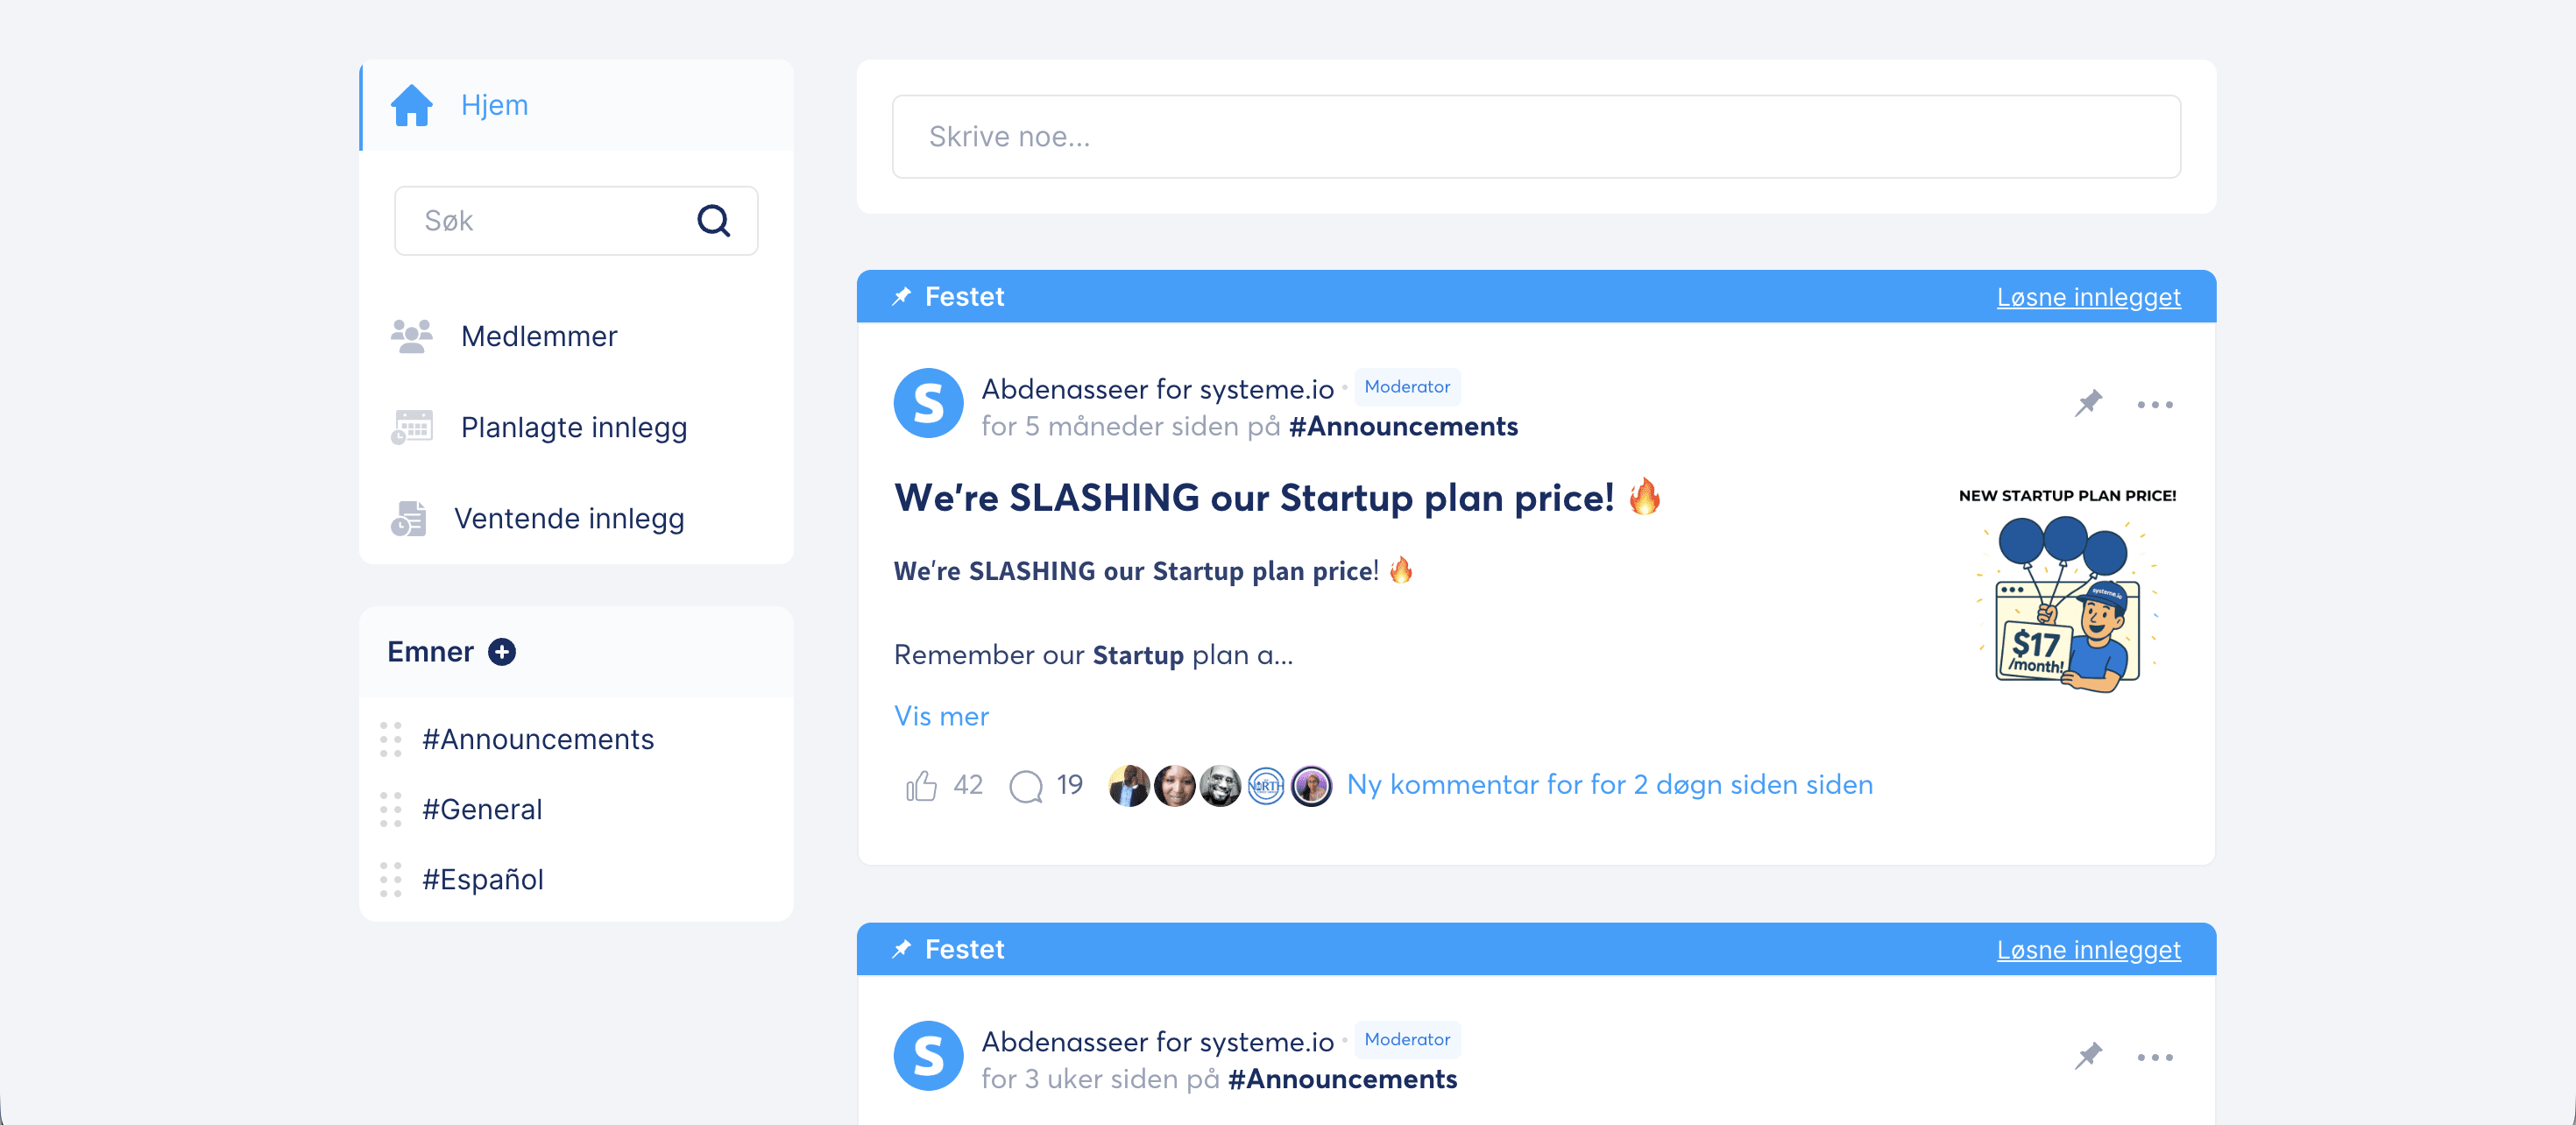
Task: Unpin first post via Løsne innlegget
Action: point(2088,297)
